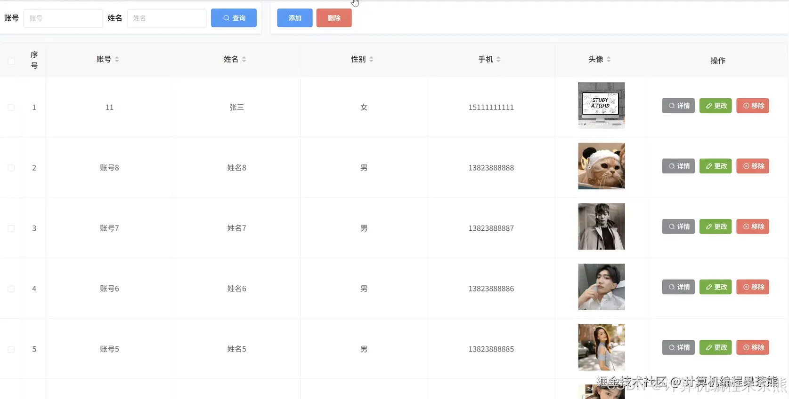Click the red 删除 button
The height and width of the screenshot is (399, 789).
pyautogui.click(x=334, y=18)
